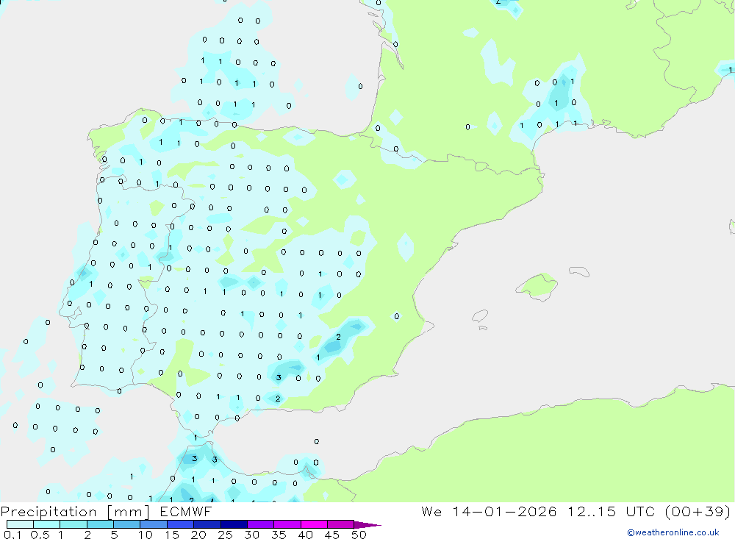Click Menorca island outline on the map
Screen dimensions: 735x539
tap(579, 271)
